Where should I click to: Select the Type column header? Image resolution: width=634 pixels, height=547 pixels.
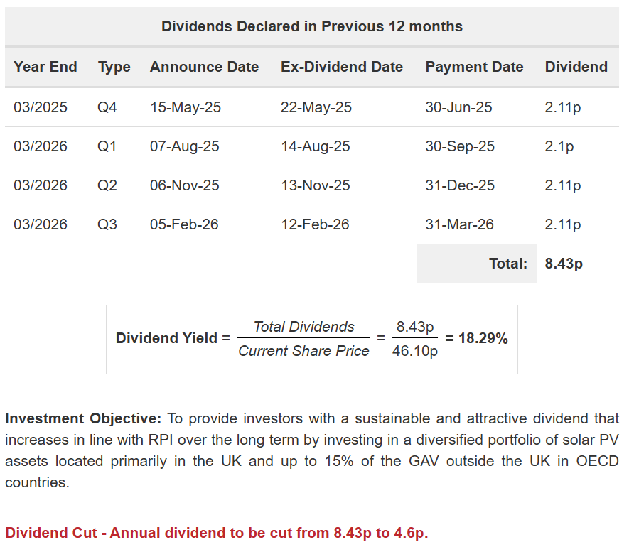[x=114, y=67]
